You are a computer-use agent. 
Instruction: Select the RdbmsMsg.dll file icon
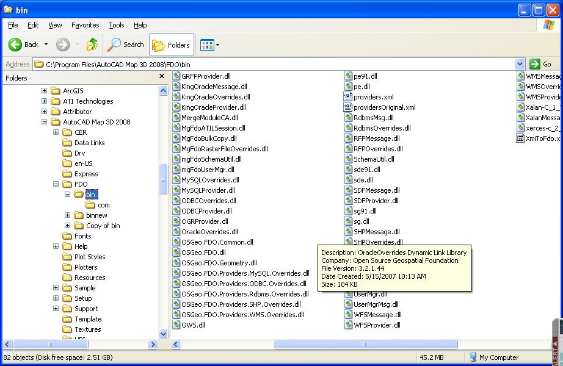(348, 118)
